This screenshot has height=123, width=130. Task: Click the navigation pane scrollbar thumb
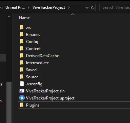[9, 102]
